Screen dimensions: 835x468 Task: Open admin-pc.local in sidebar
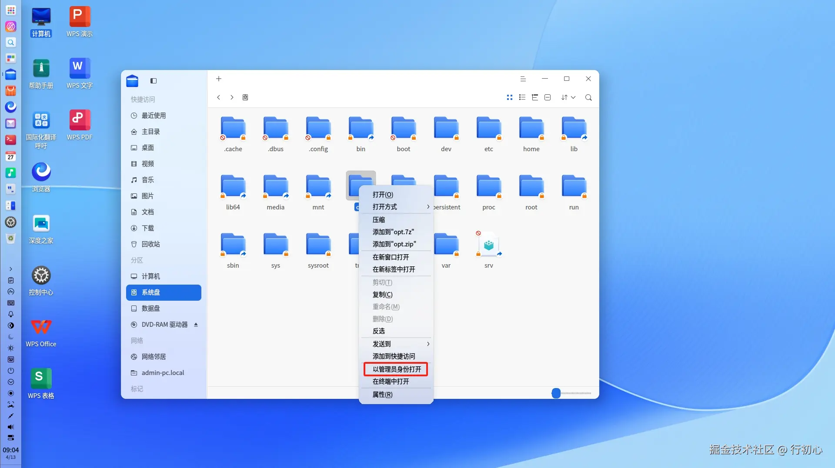point(164,373)
